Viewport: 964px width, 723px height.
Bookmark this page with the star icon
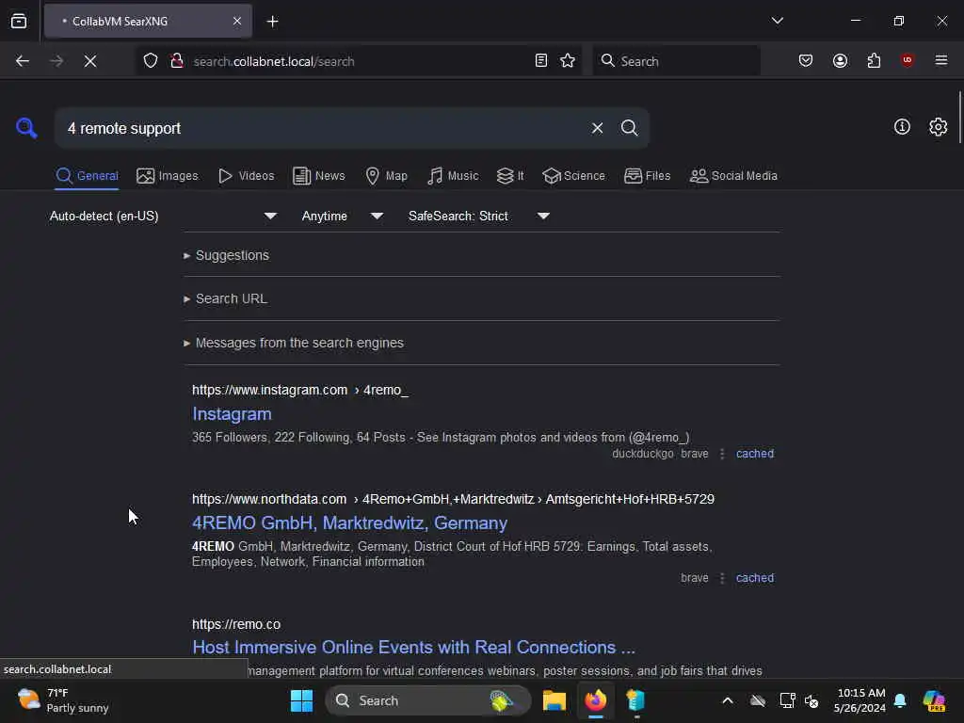coord(568,61)
